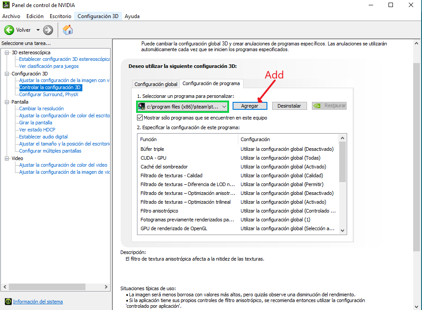This screenshot has width=422, height=310.
Task: Select Filtrado de texturas – Optimización trilineal row
Action: tap(238, 202)
